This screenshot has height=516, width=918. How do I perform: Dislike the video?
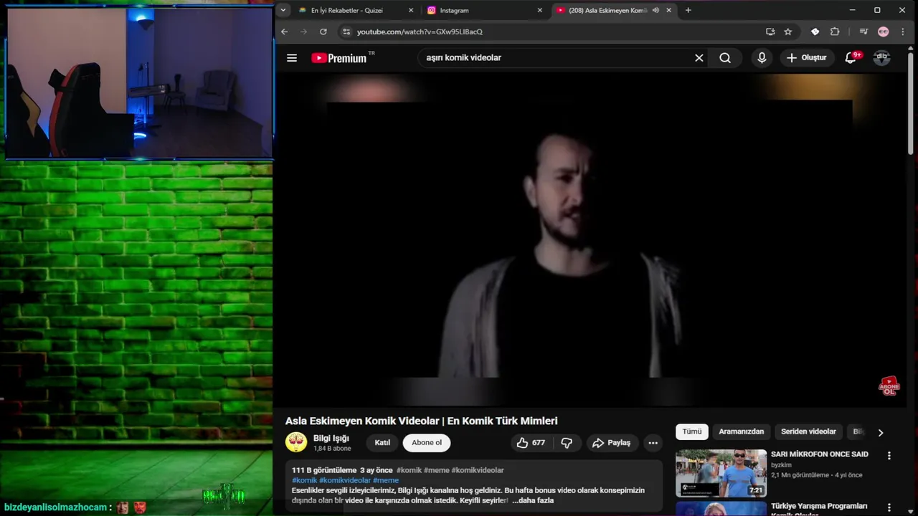point(567,443)
